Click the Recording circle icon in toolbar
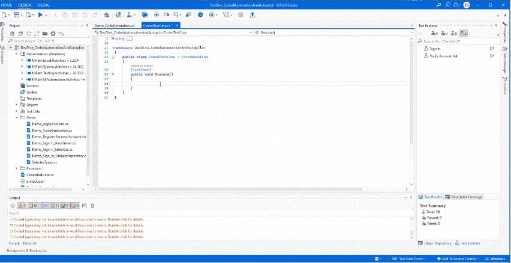511x263 pixels. click(x=157, y=14)
